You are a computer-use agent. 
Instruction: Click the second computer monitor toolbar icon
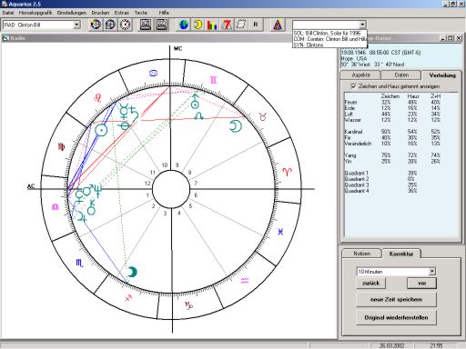(161, 25)
